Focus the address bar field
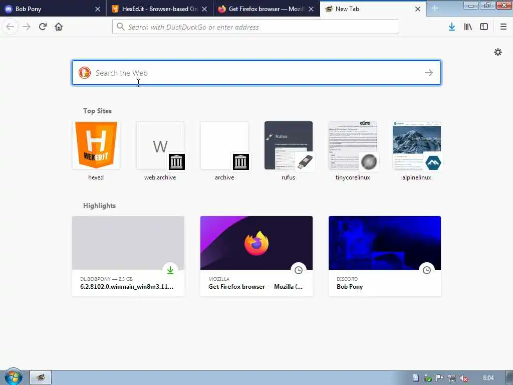 [x=255, y=27]
